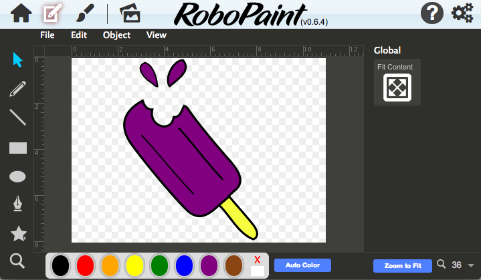The height and width of the screenshot is (280, 481).
Task: Expand the zoom level dropdown arrow
Action: pos(471,265)
